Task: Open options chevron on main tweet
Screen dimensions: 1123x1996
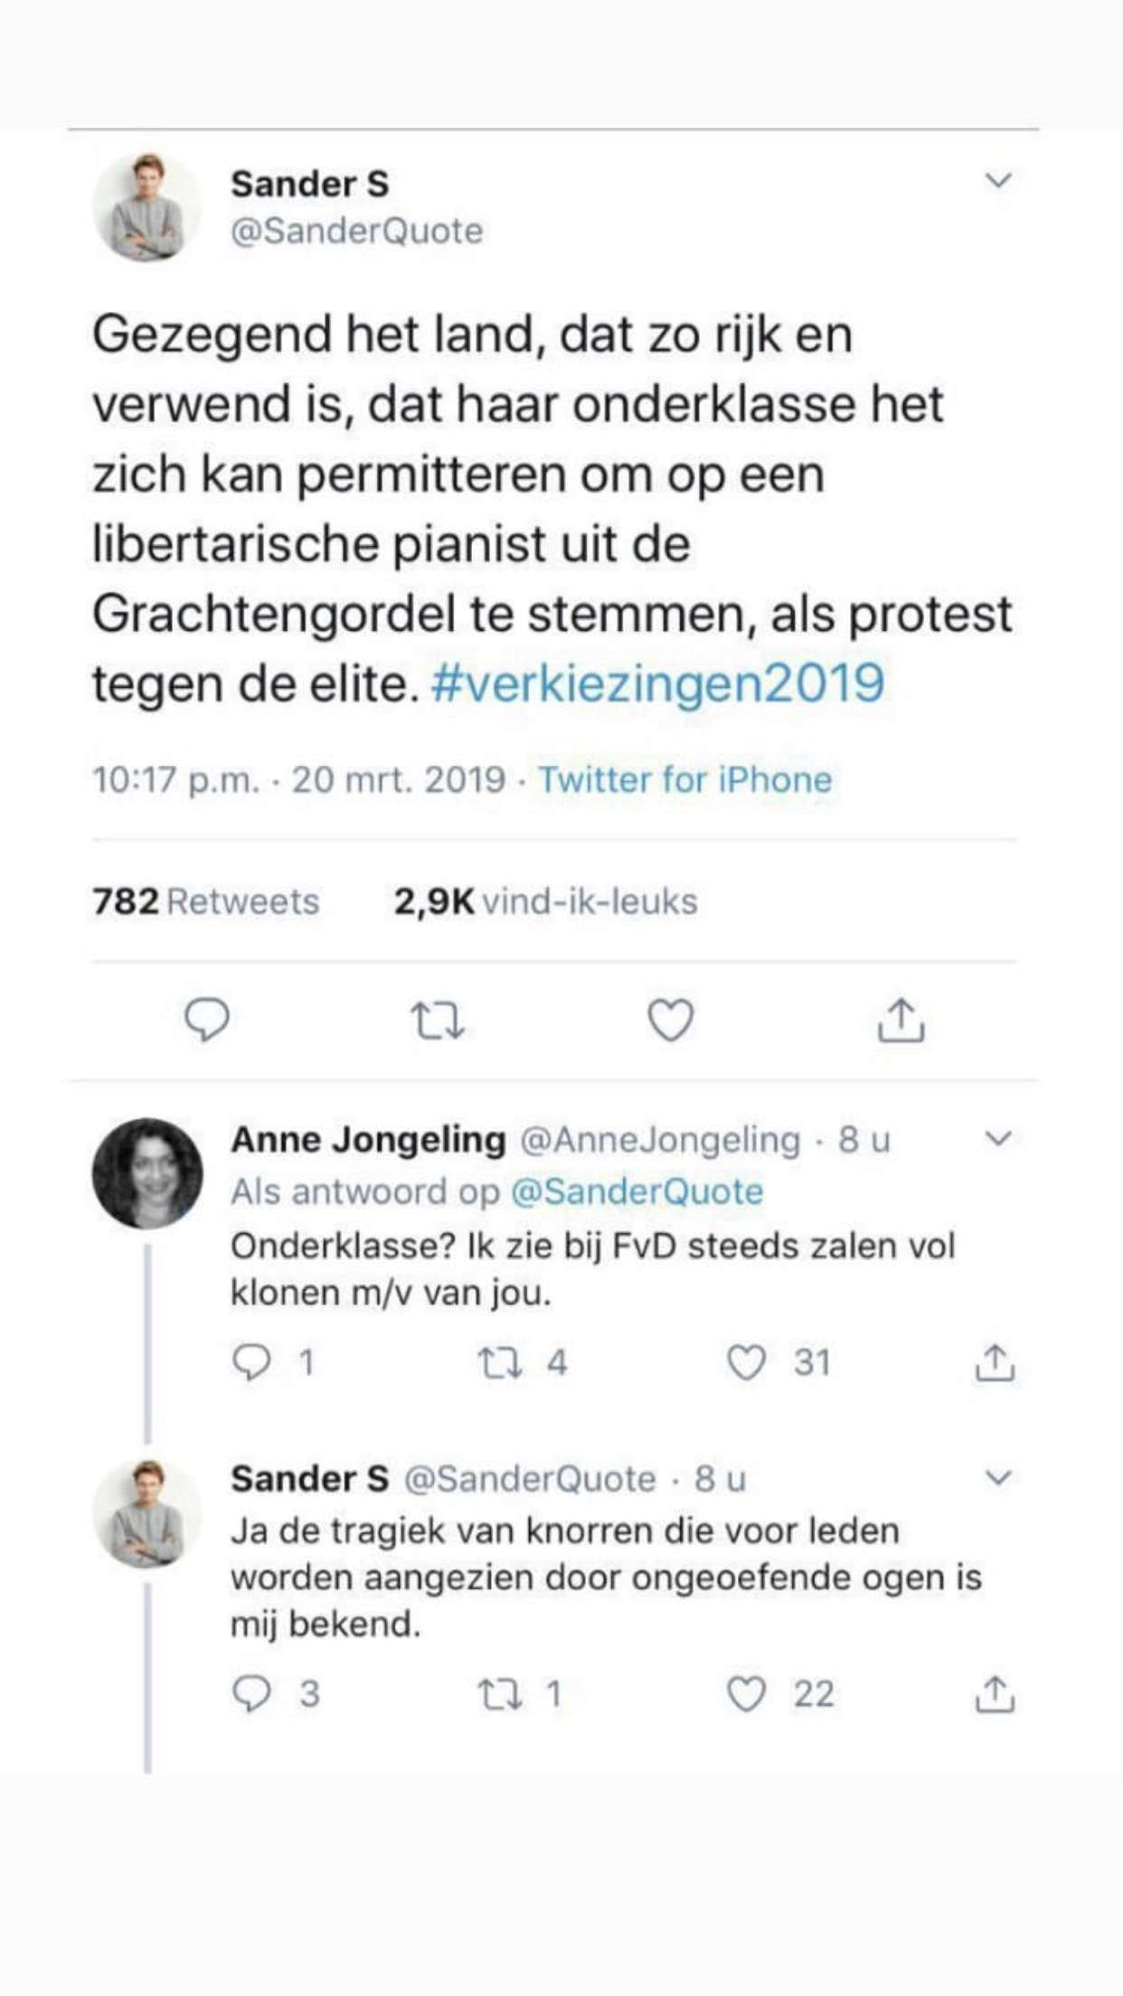Action: [x=997, y=180]
